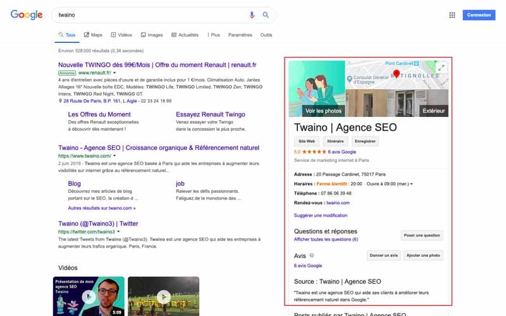Click the Twaino | Agence SEO panel title
The width and height of the screenshot is (506, 316).
tap(345, 128)
